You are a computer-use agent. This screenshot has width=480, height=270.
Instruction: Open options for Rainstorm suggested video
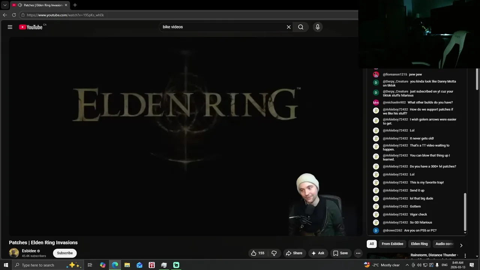[x=465, y=256]
